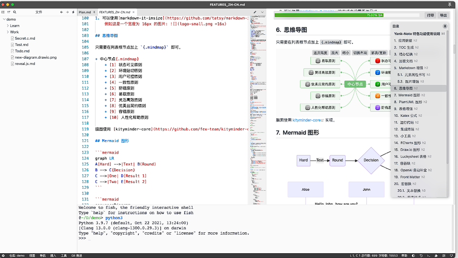The width and height of the screenshot is (458, 258).
Task: Toggle terminal icon in the status bar
Action: (428, 256)
